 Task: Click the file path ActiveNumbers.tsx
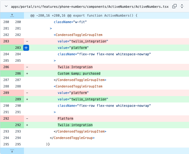pos(90,7)
